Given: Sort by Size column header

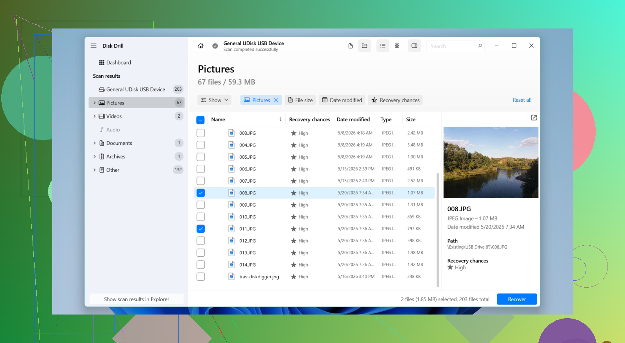Looking at the screenshot, I should tap(411, 120).
